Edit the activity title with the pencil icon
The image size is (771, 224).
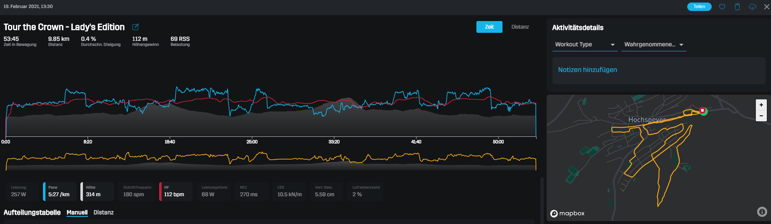136,27
